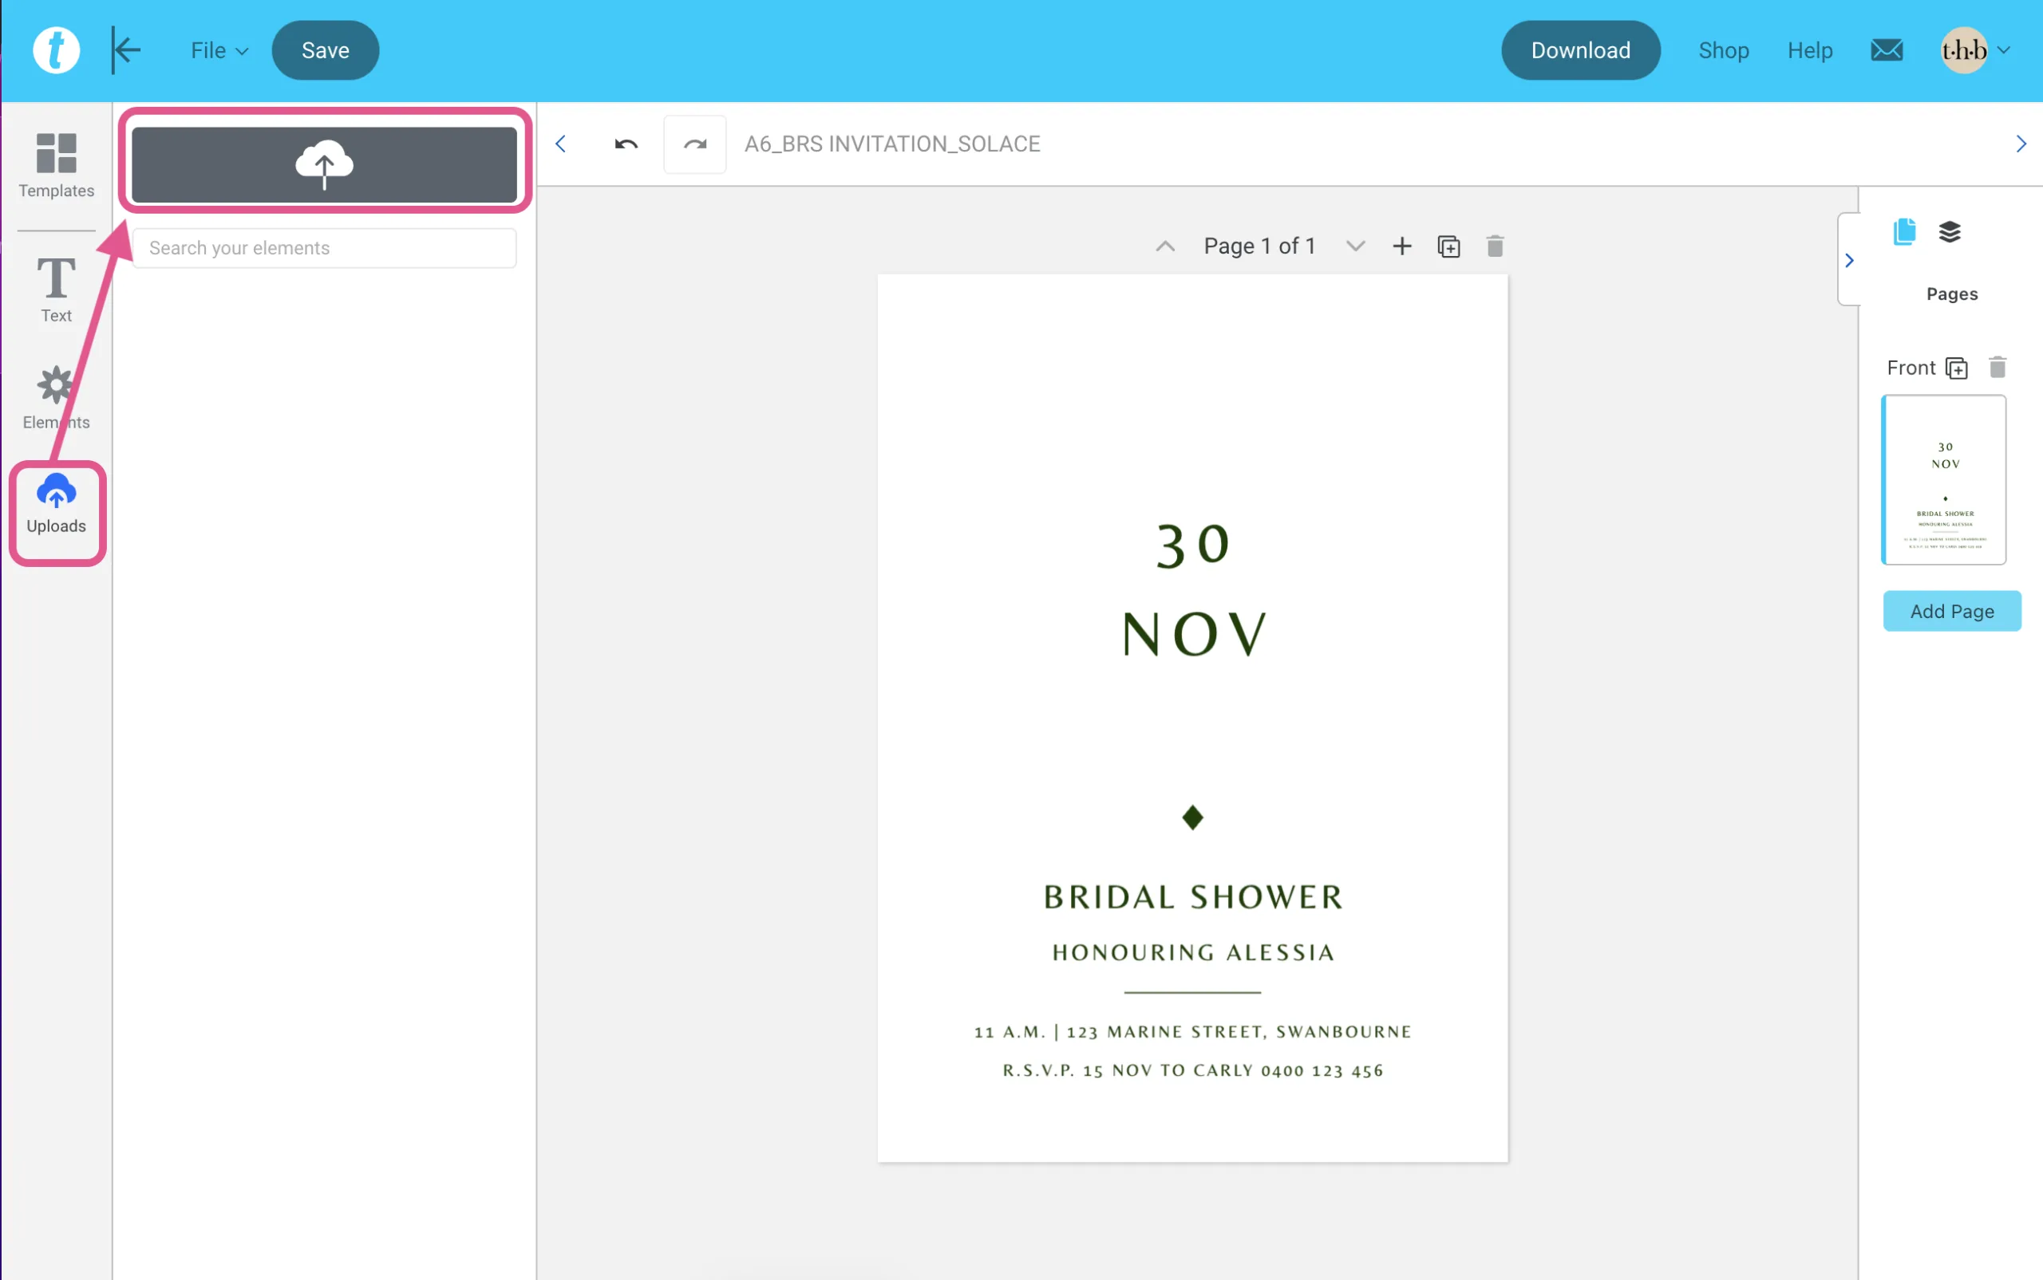The image size is (2043, 1280).
Task: Expand the user account dropdown
Action: pos(2004,51)
